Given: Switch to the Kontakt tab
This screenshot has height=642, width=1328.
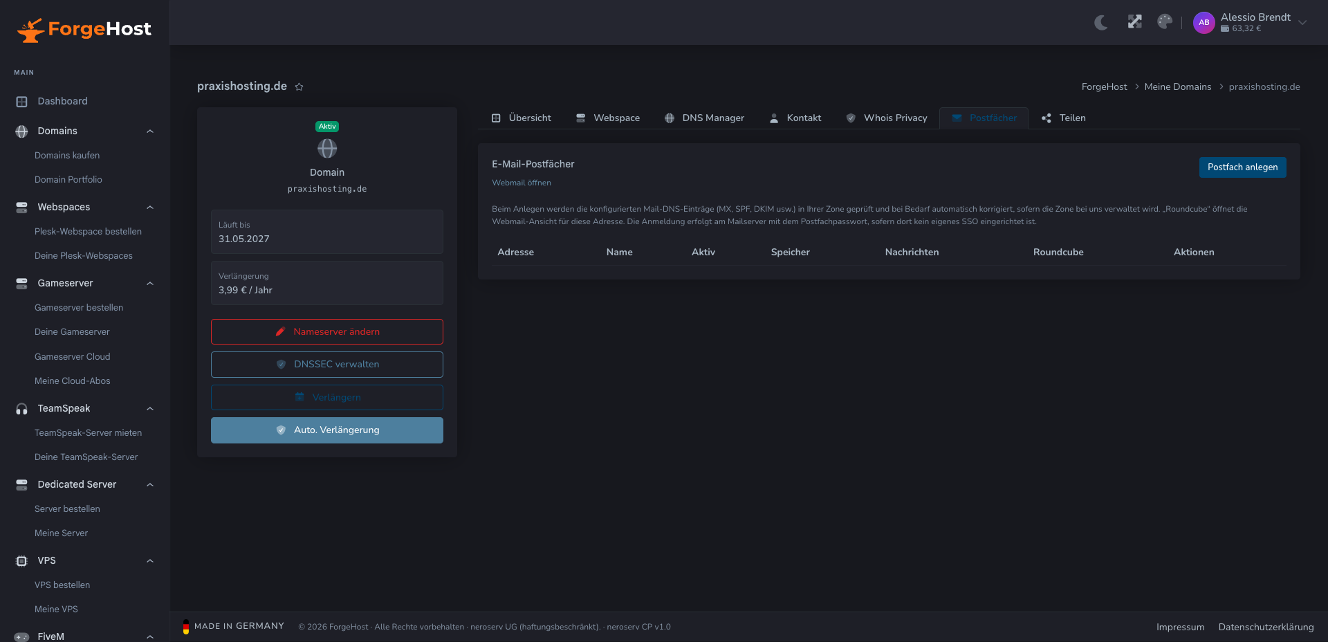Looking at the screenshot, I should [795, 118].
